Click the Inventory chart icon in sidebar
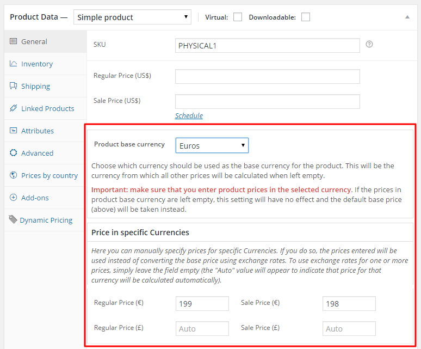Viewport: 421px width, 349px height. tap(14, 64)
